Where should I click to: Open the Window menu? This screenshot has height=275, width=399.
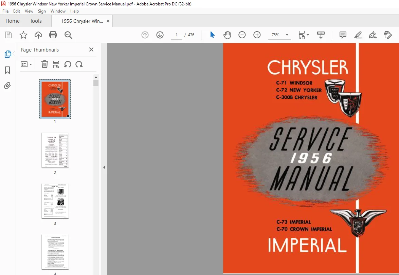58,11
